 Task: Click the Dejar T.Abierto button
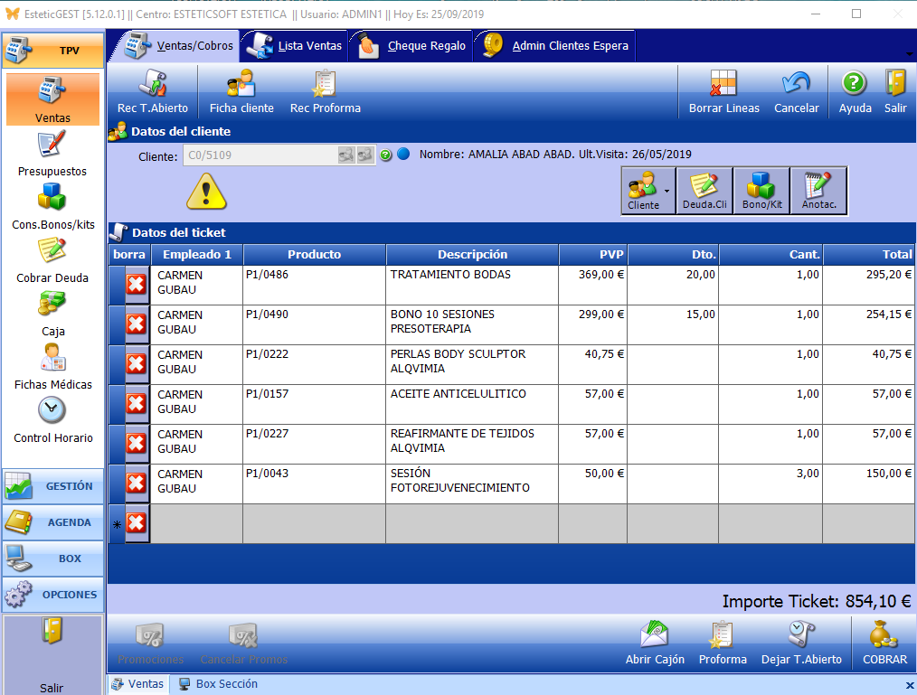coord(801,643)
